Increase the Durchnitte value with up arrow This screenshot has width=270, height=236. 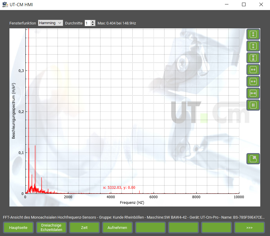(x=93, y=22)
